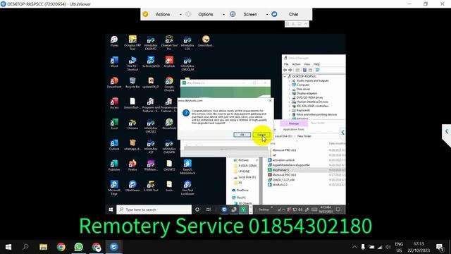The image size is (451, 254).
Task: Open host notification center icon
Action: point(440,247)
